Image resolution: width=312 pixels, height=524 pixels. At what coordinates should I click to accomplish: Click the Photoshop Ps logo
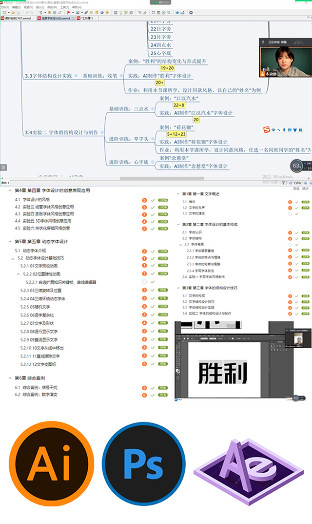[x=144, y=463]
